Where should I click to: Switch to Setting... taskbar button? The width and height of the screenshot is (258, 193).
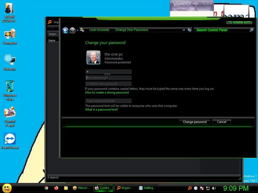pos(147,188)
